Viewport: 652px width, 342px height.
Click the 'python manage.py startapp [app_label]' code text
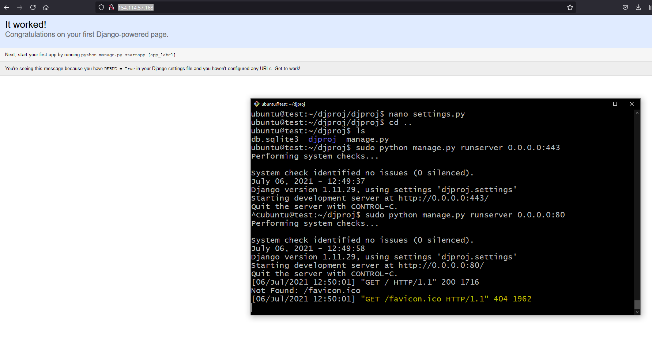point(128,55)
